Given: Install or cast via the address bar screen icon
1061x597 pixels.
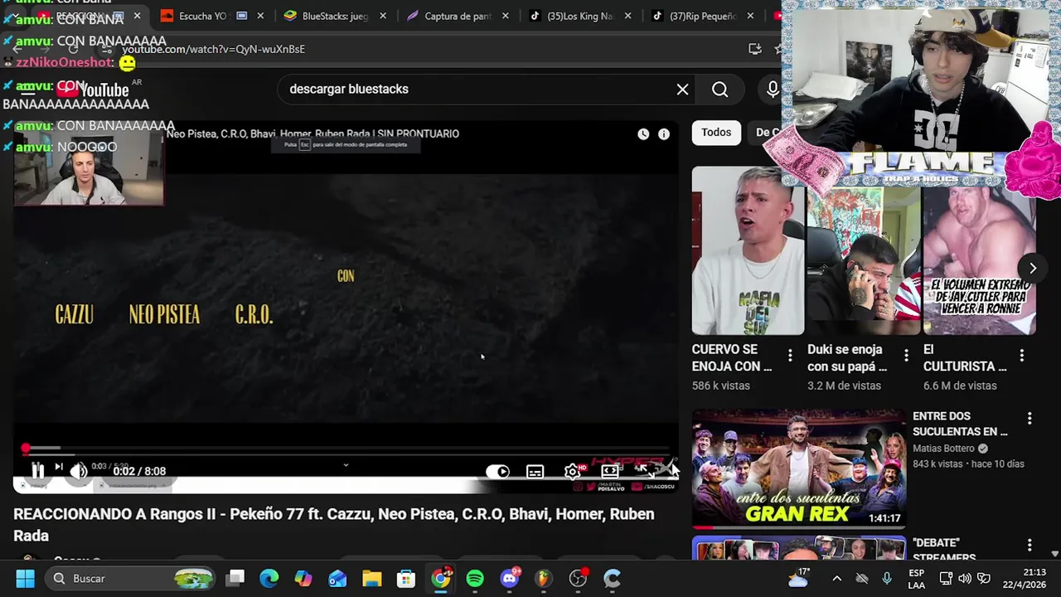Looking at the screenshot, I should 754,49.
